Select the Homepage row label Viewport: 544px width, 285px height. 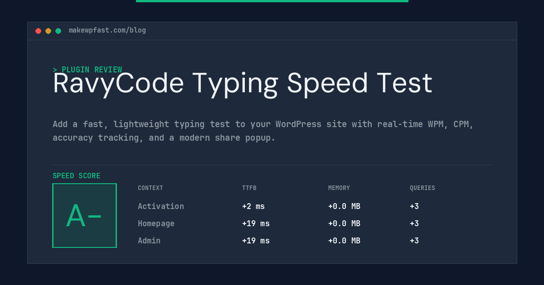[156, 223]
